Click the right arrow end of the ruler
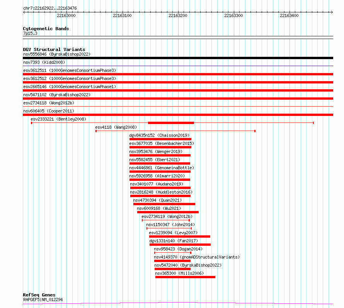The image size is (344, 308). tap(332, 12)
